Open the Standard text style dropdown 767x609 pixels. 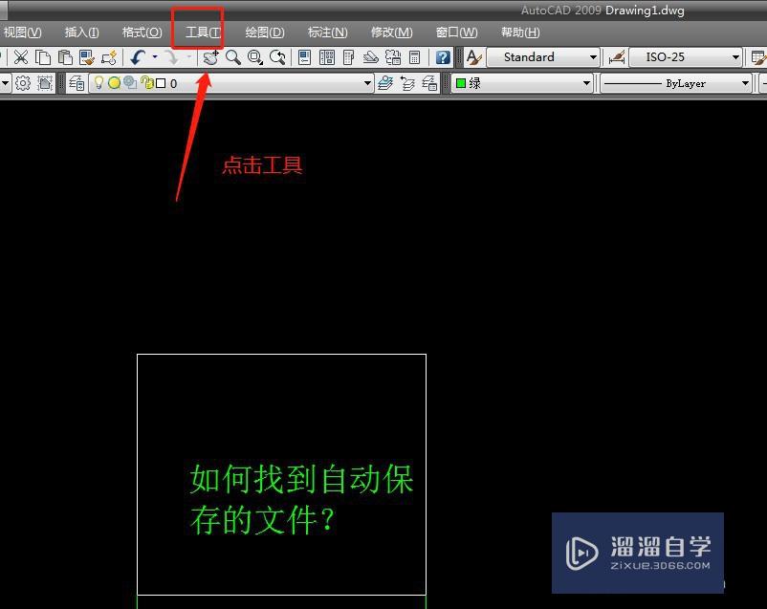[x=594, y=57]
